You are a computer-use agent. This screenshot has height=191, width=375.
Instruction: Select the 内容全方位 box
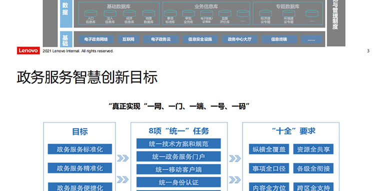(269, 187)
